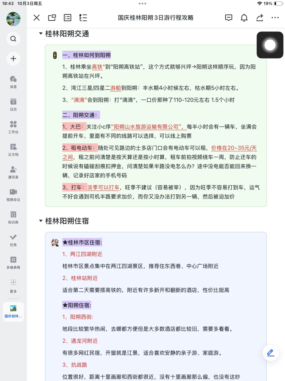Tap the comment bubble icon

(x=229, y=18)
